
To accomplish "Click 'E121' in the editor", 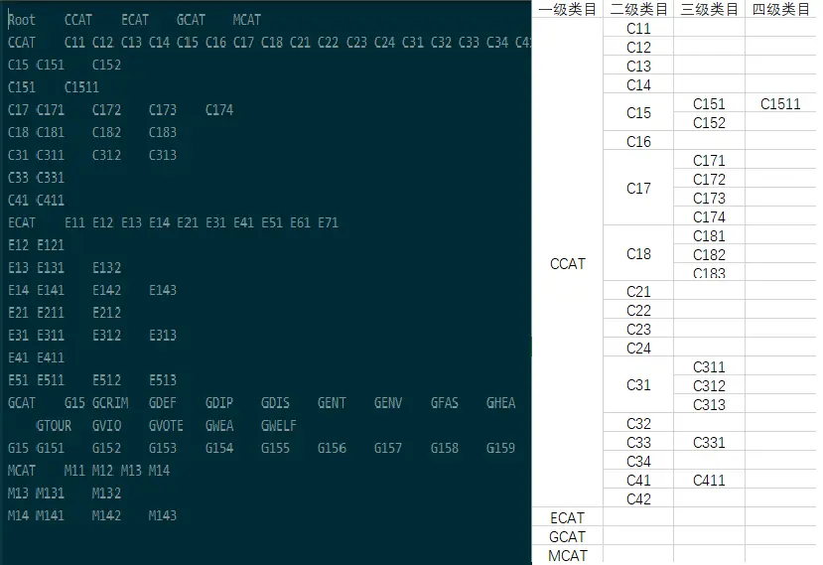I will 51,245.
